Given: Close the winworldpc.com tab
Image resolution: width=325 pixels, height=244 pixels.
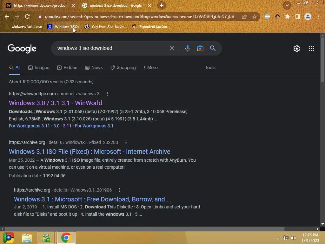Looking at the screenshot, I should click(x=74, y=5).
